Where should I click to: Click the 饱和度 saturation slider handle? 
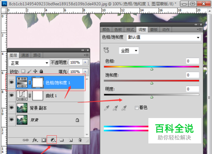pos(152,83)
